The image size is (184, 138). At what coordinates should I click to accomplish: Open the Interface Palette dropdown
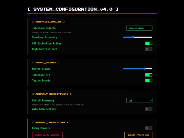click(x=139, y=28)
